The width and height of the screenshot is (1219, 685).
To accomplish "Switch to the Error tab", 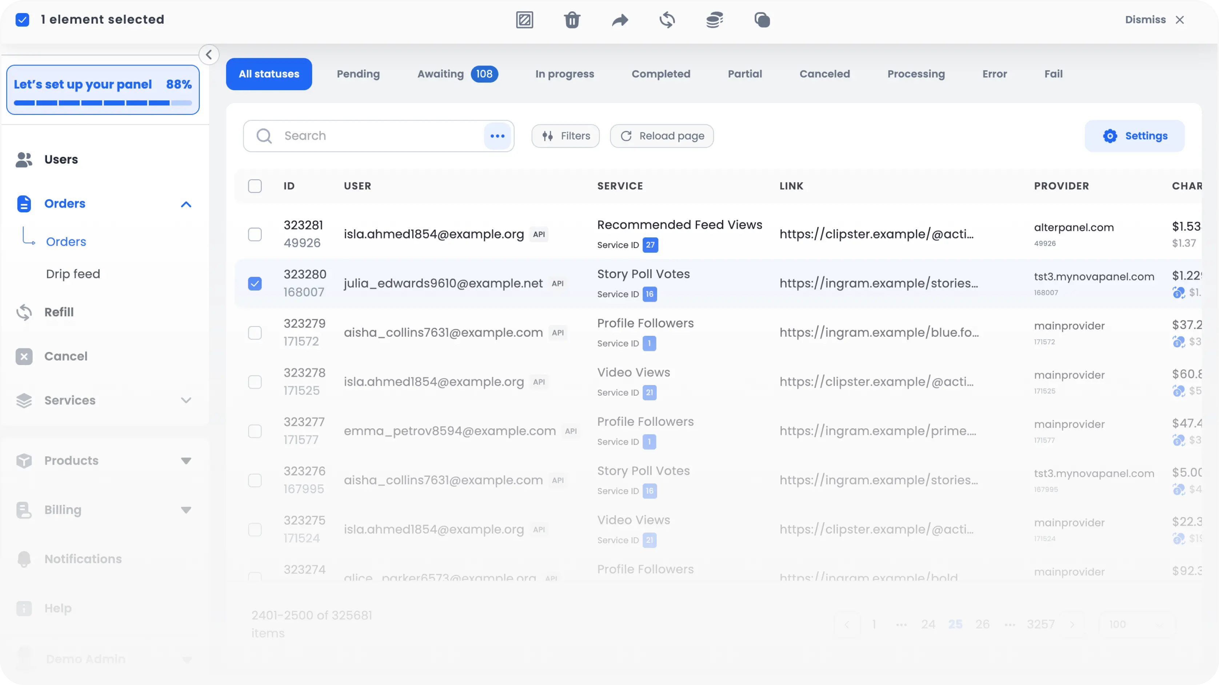I will pyautogui.click(x=994, y=74).
